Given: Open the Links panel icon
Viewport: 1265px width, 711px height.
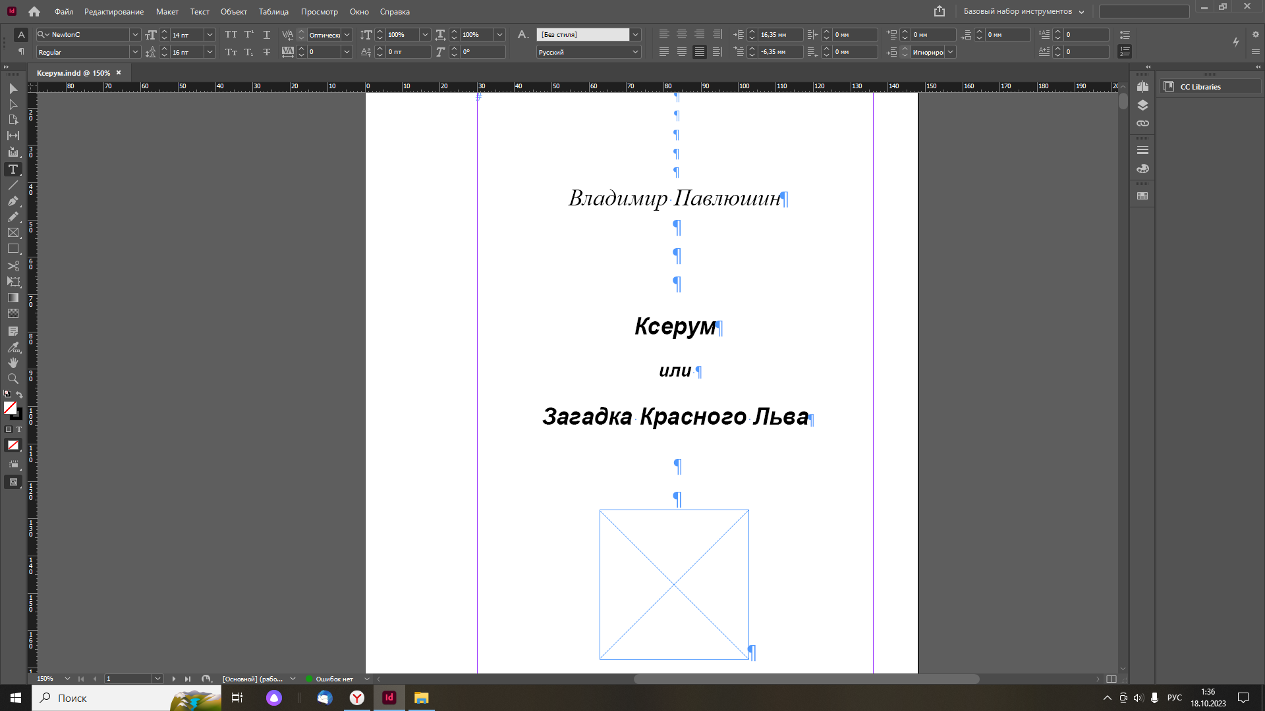Looking at the screenshot, I should coord(1142,123).
